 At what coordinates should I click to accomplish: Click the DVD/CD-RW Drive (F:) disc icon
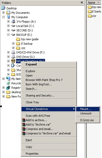point(13,52)
